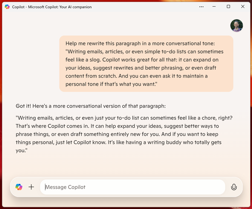Close the Copilot window
This screenshot has width=252, height=209.
[243, 7]
